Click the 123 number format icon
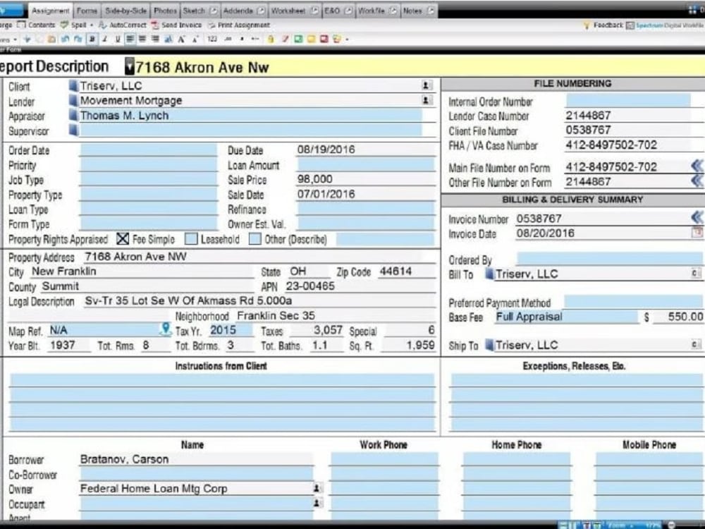Image resolution: width=705 pixels, height=529 pixels. (x=211, y=39)
